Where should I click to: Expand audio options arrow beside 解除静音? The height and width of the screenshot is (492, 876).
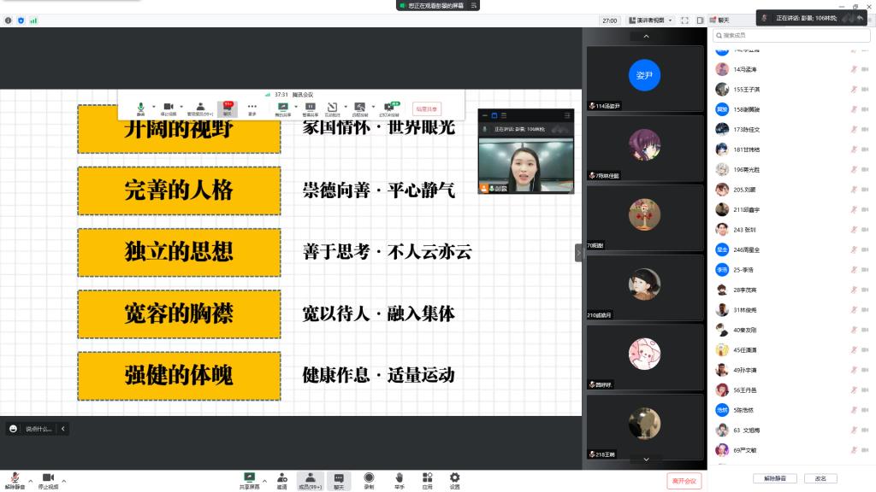(31, 481)
